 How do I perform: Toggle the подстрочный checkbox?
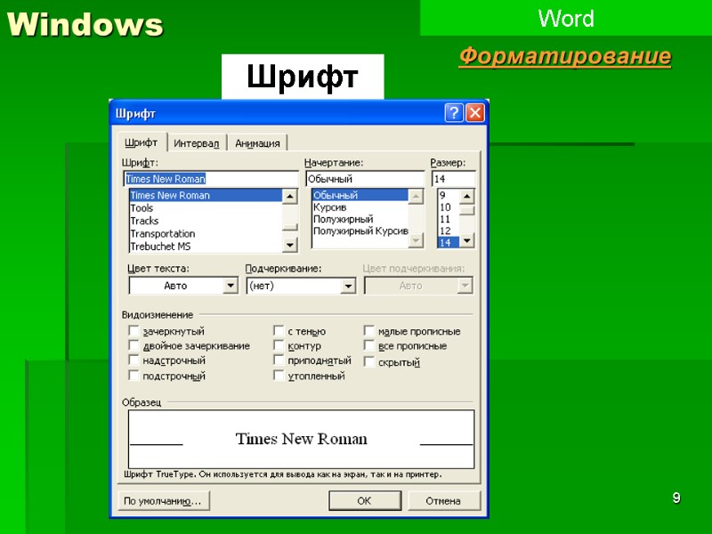coord(133,376)
